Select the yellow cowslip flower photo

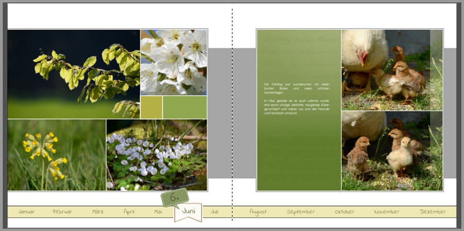[x=57, y=155]
